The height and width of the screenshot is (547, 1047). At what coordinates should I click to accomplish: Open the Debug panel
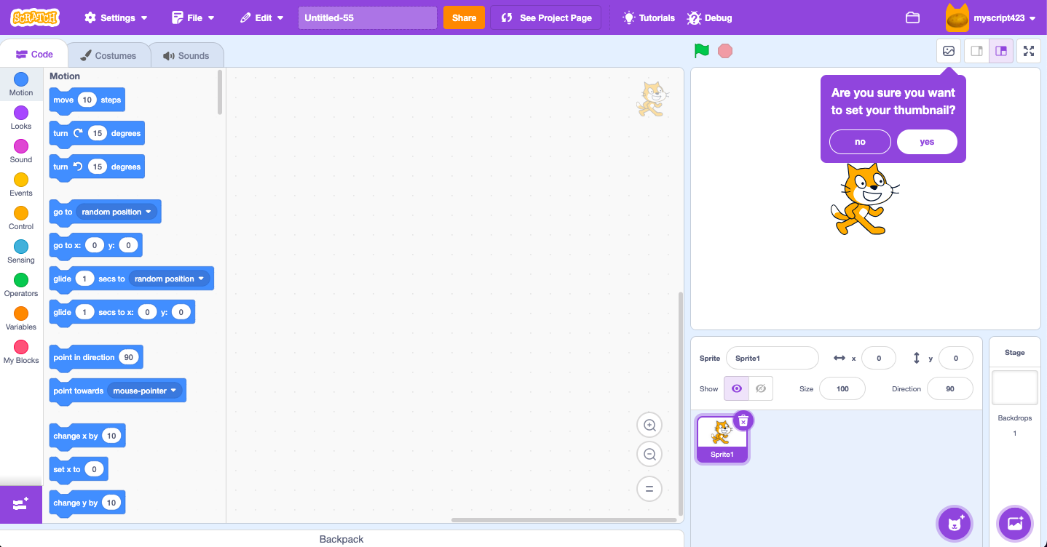pyautogui.click(x=710, y=17)
